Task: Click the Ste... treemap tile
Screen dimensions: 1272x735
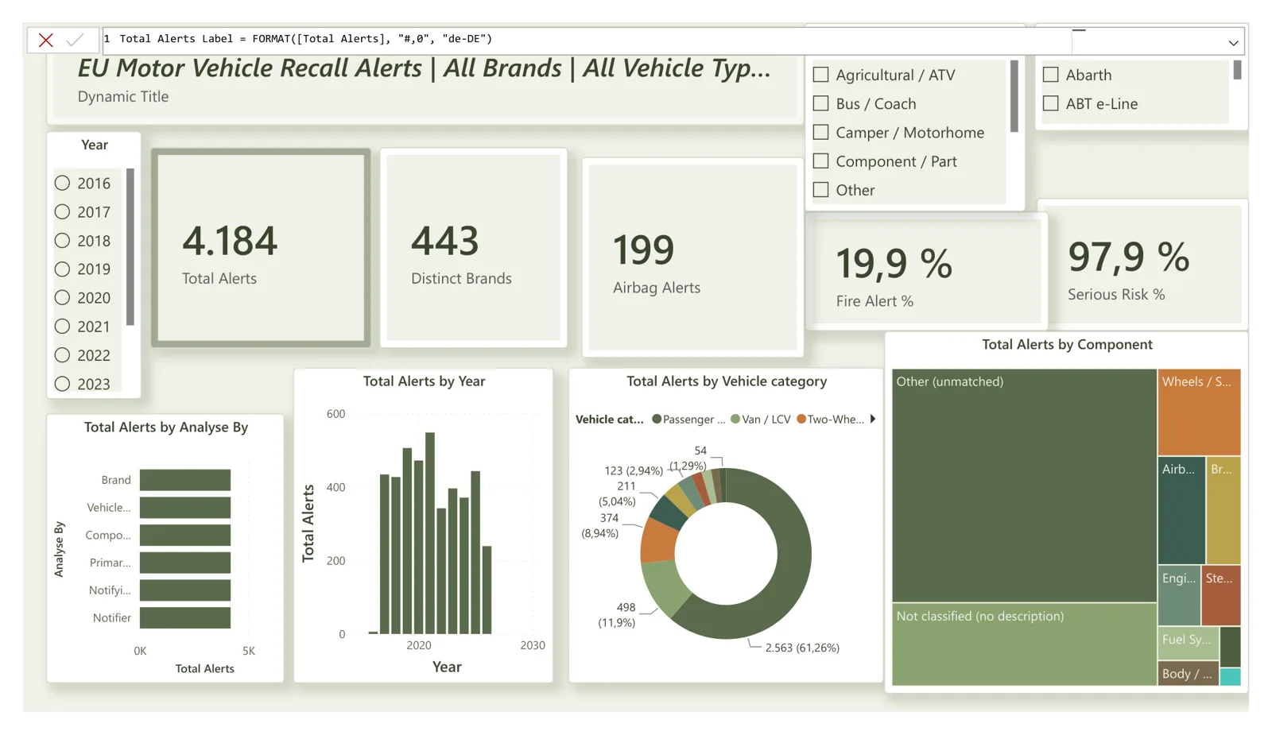Action: [1220, 595]
